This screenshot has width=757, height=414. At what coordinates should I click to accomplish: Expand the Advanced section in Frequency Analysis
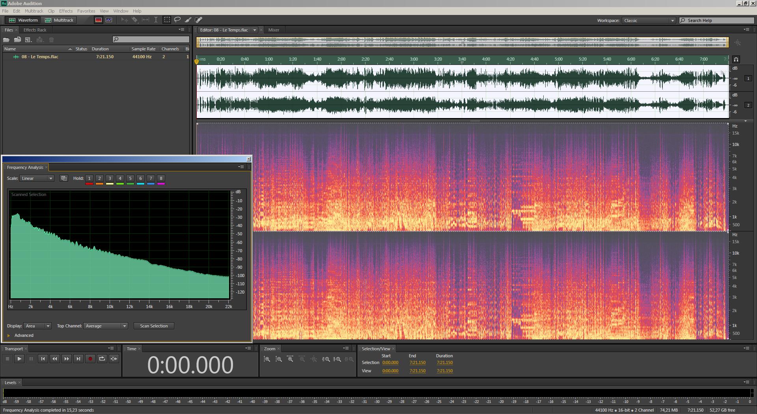[9, 335]
